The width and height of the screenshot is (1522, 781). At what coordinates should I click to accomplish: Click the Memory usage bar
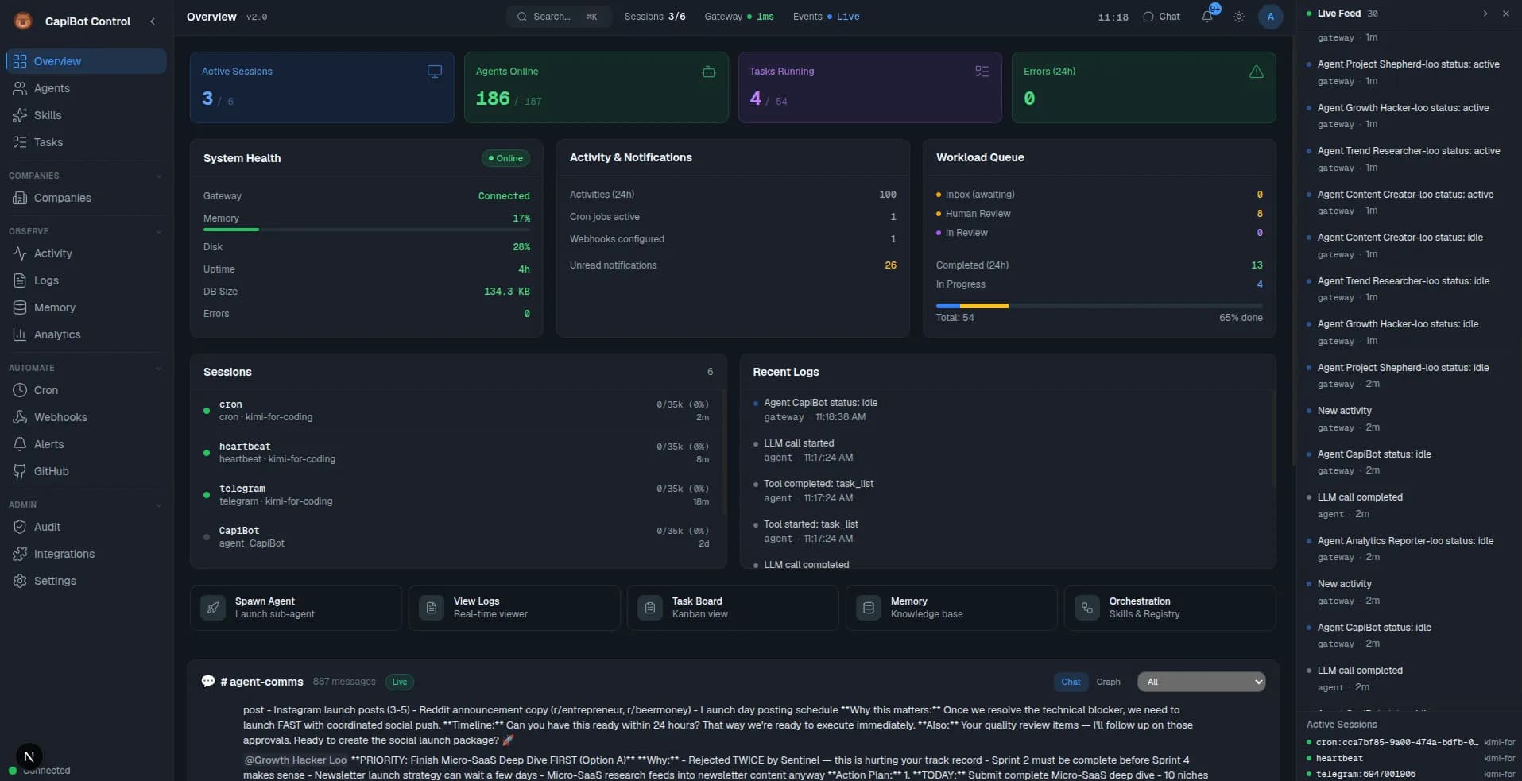[366, 230]
